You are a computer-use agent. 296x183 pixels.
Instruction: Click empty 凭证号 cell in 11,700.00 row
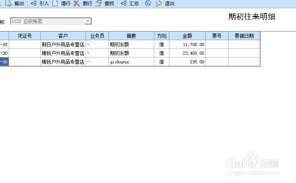coord(24,44)
